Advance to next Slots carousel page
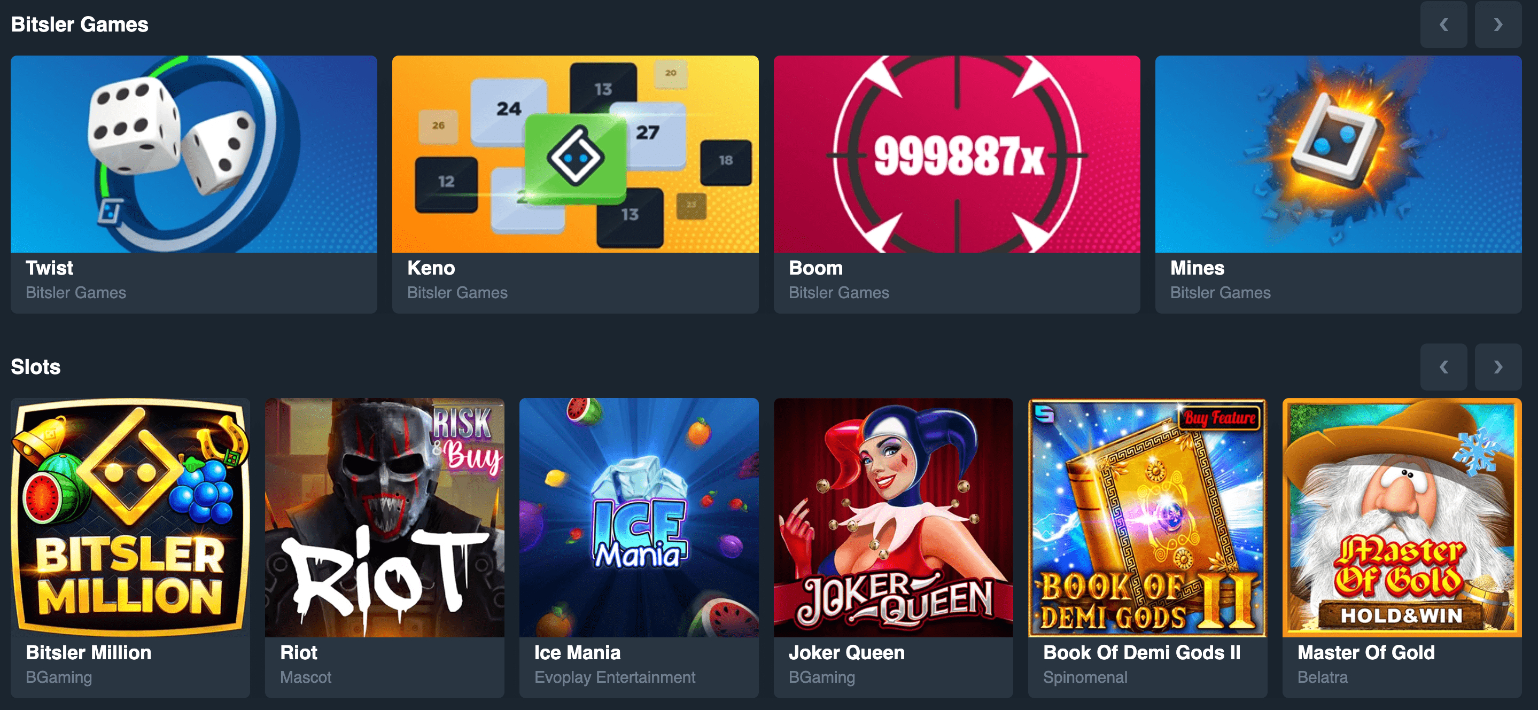 [x=1497, y=367]
